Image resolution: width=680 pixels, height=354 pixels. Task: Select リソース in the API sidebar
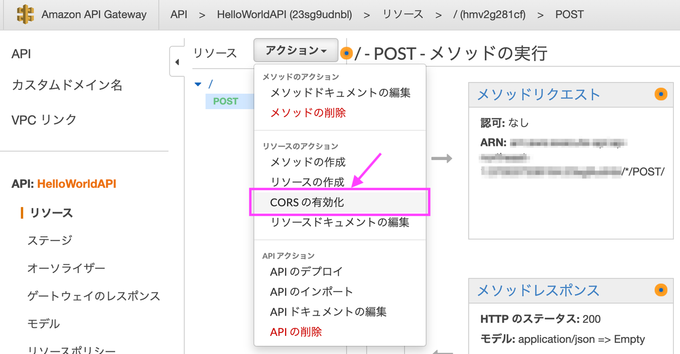pos(52,213)
